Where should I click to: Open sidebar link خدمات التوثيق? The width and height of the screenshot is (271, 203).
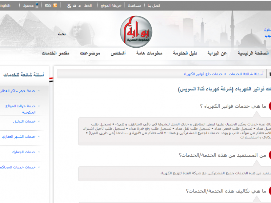(x=24, y=121)
